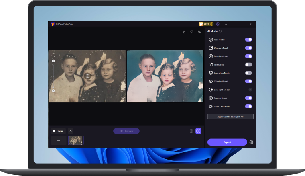
Task: Open export settings gear icon
Action: point(251,142)
